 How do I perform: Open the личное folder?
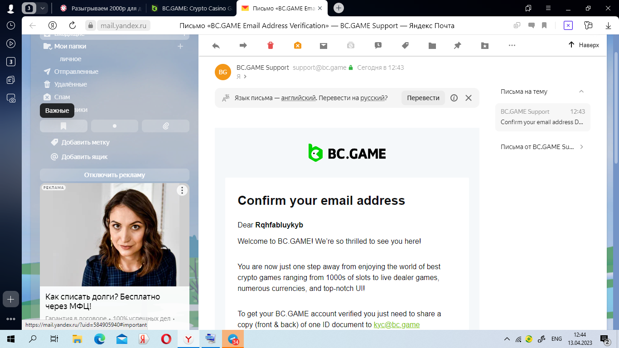pos(71,59)
